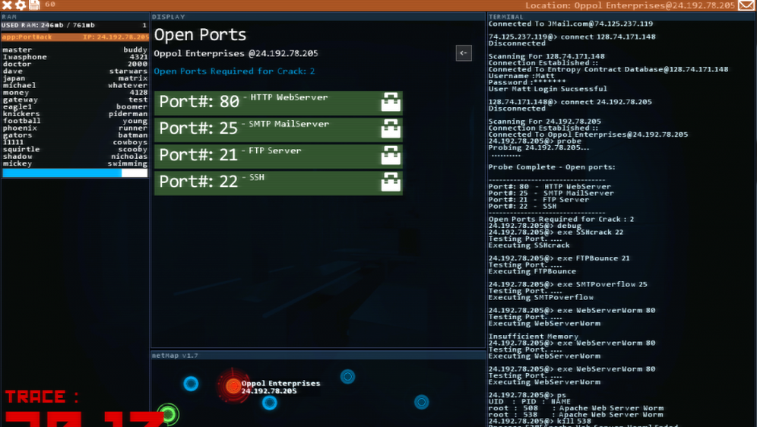
Task: Select the dark blue node at netMap top center
Action: 347,376
